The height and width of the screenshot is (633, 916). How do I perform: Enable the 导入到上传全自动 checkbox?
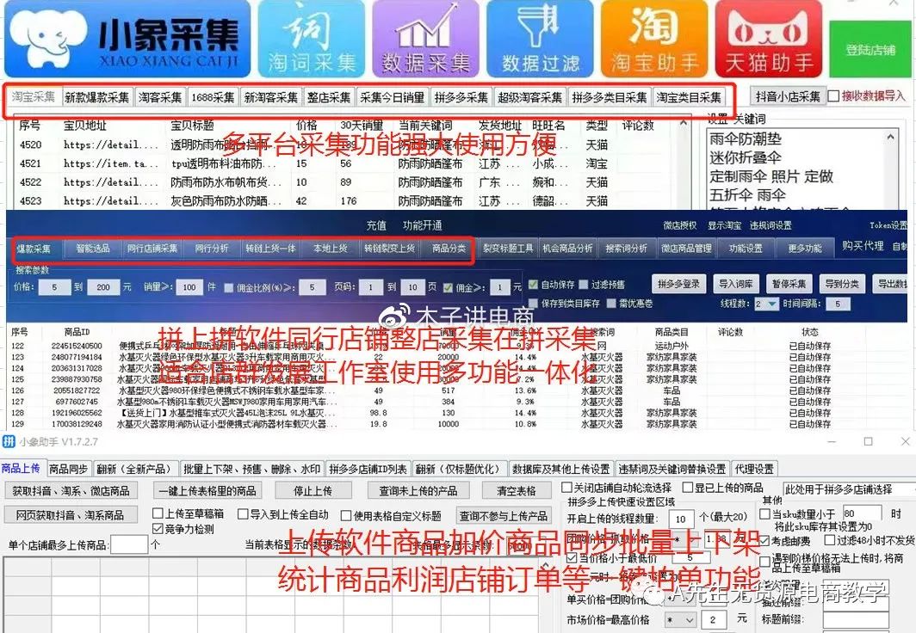[x=243, y=514]
